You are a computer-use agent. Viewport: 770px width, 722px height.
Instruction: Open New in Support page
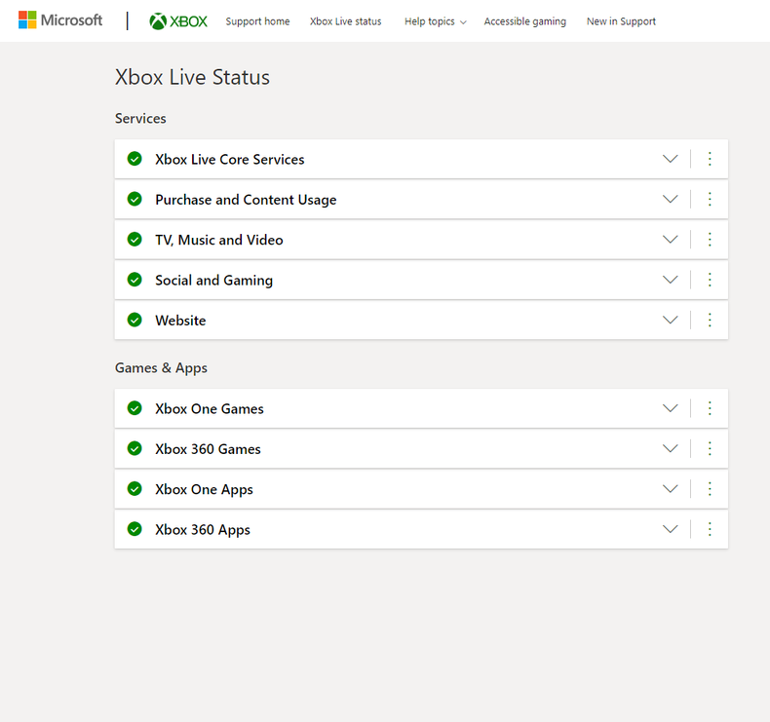(621, 21)
